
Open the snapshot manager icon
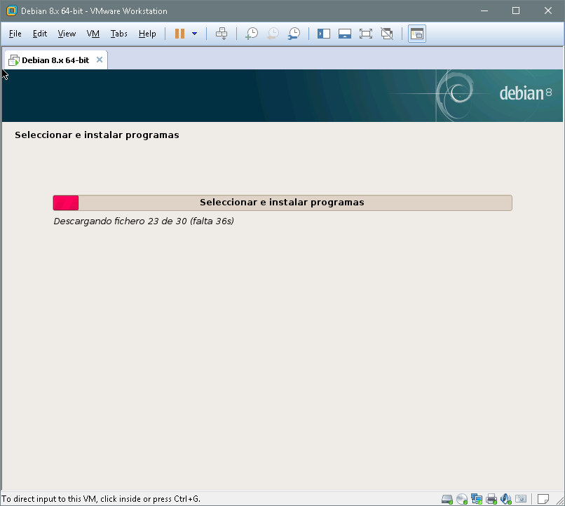(x=294, y=34)
